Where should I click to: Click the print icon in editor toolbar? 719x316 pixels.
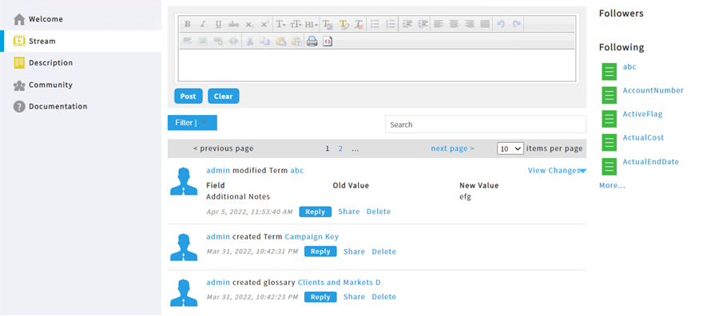[x=312, y=41]
